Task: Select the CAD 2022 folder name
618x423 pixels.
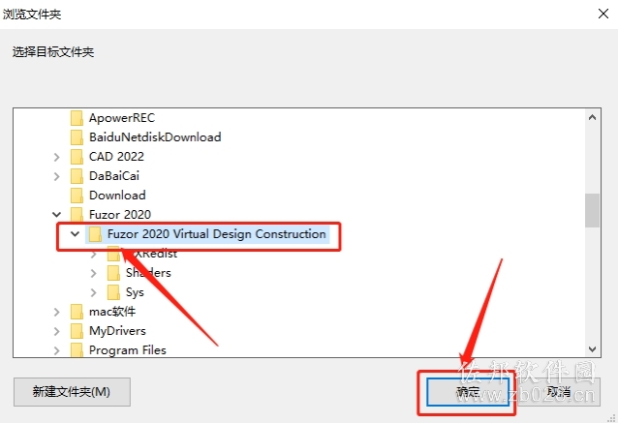Action: [x=116, y=157]
